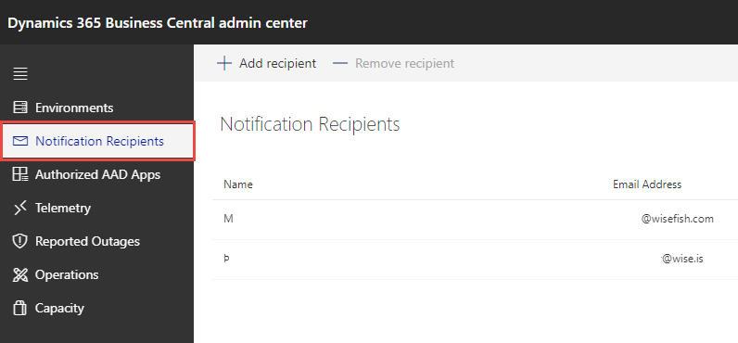Select the recipient row with @wisefish.com
The height and width of the screenshot is (343, 738).
[475, 220]
